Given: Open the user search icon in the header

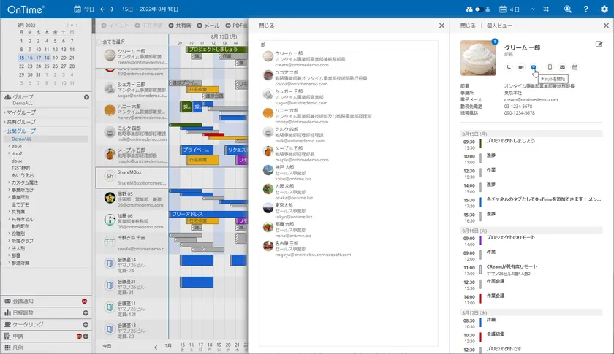Looking at the screenshot, I should (567, 9).
